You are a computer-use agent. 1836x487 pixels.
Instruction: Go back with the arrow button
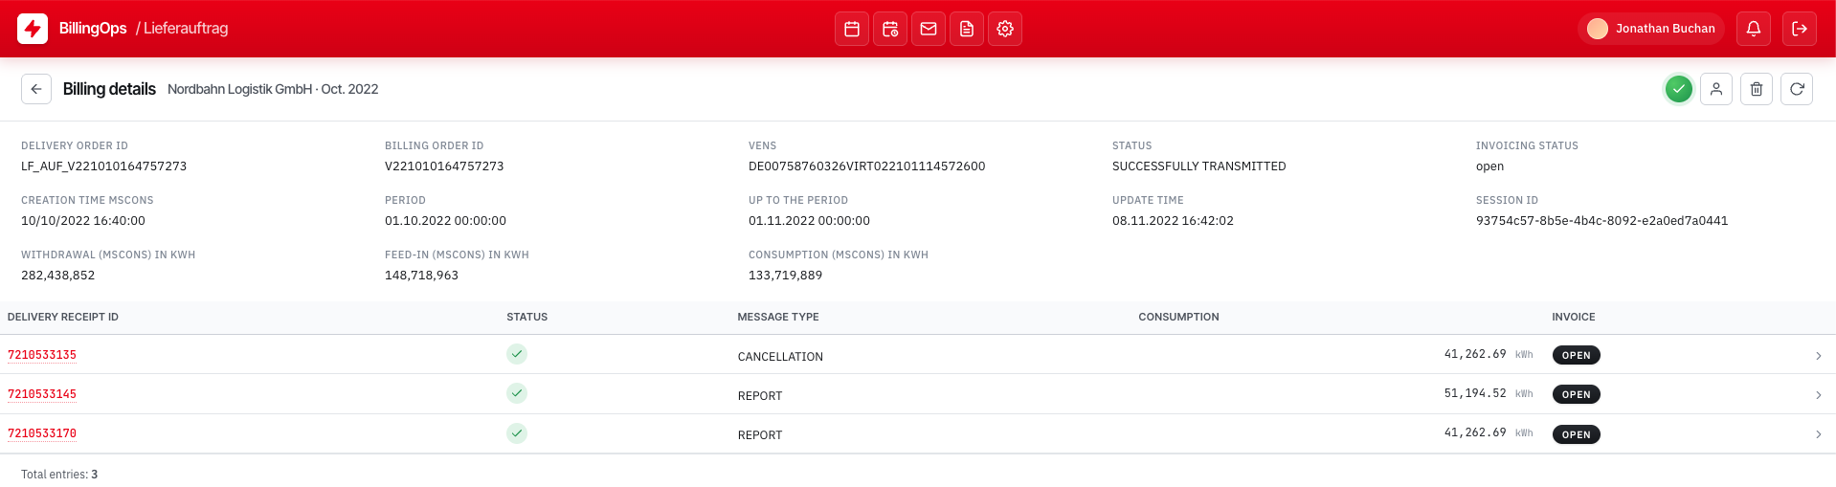[36, 89]
